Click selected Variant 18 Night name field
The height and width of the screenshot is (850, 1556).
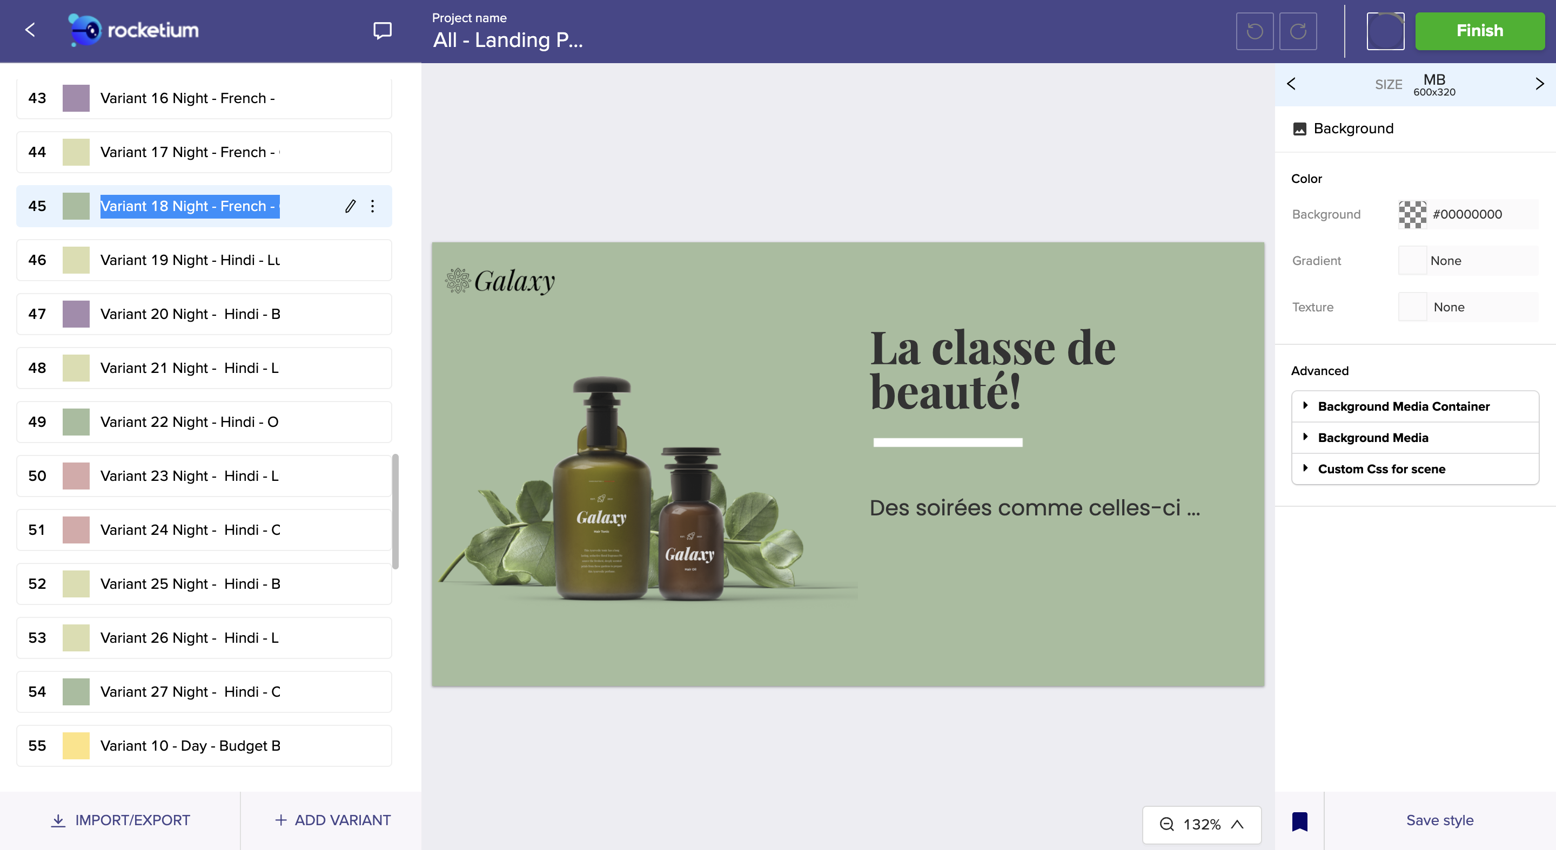coord(190,206)
